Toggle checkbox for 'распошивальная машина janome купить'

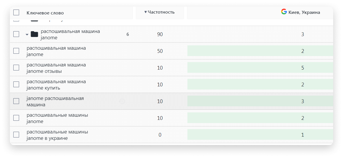[16, 84]
